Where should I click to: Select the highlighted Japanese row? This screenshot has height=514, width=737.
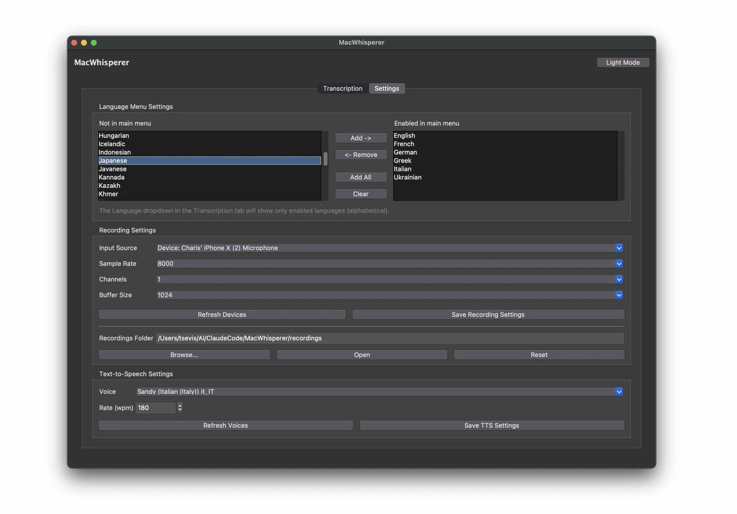pyautogui.click(x=209, y=161)
